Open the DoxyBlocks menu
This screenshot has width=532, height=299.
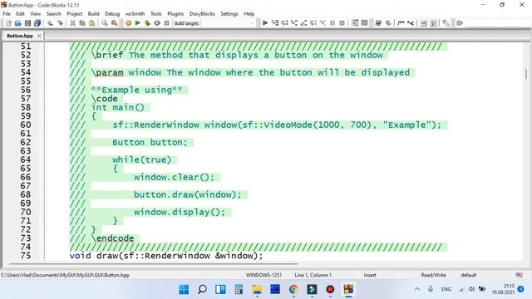(x=202, y=13)
